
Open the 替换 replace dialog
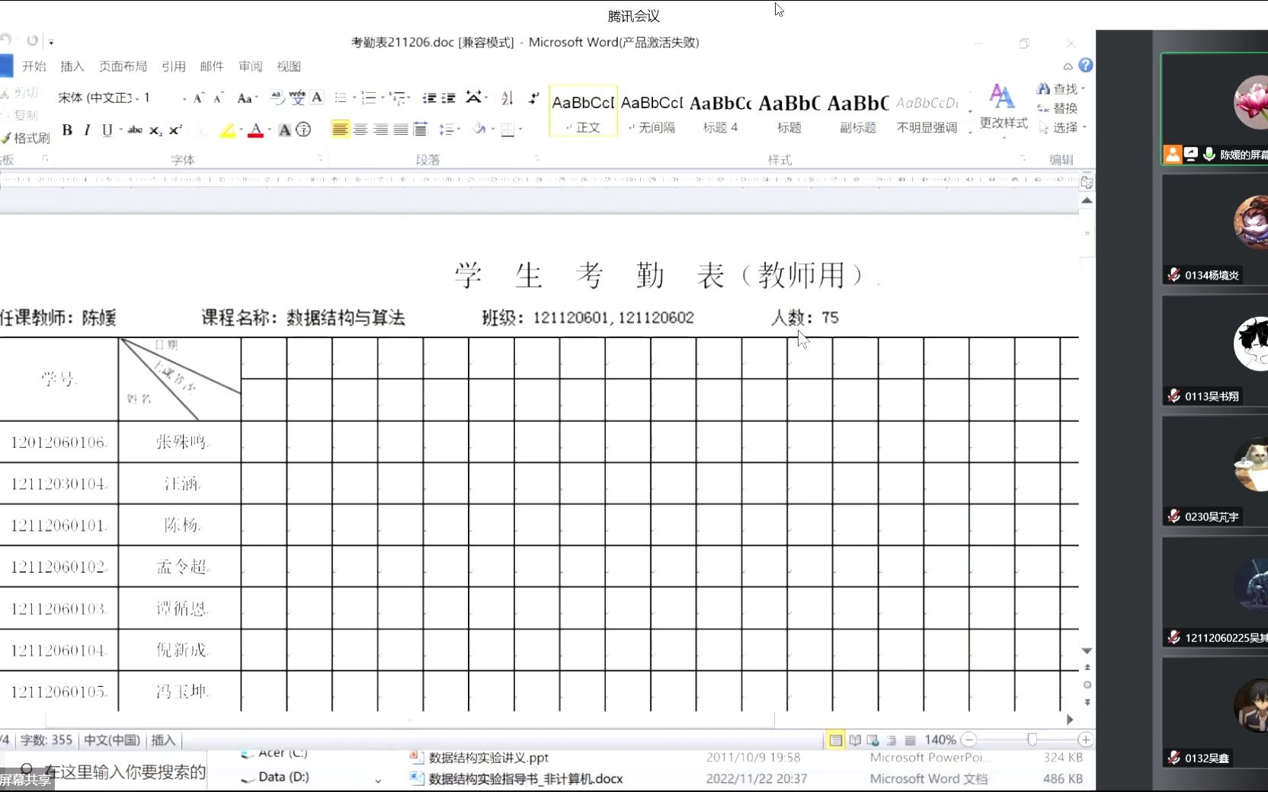pyautogui.click(x=1058, y=108)
